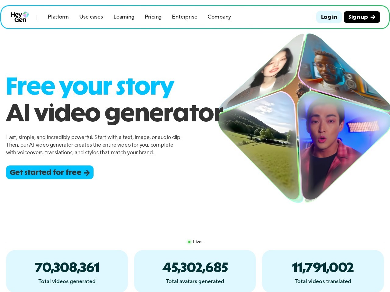Click the Total avatars generated card
390x292 pixels.
195,271
